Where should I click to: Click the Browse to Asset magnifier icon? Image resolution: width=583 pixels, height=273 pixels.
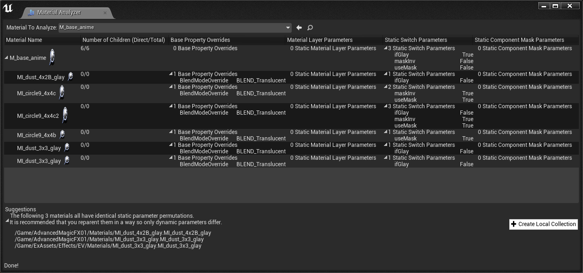click(310, 28)
